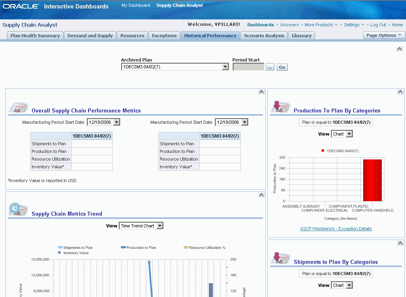The width and height of the screenshot is (406, 297).
Task: Collapse the Supply Chain Metrics Trend section
Action: click(x=261, y=195)
